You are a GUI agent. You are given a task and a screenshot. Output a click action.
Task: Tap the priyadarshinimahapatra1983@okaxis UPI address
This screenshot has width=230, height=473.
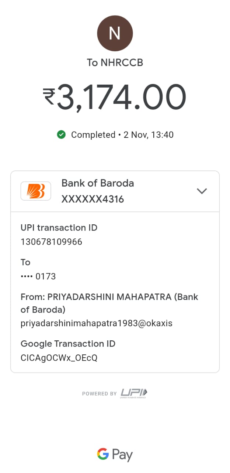point(96,324)
